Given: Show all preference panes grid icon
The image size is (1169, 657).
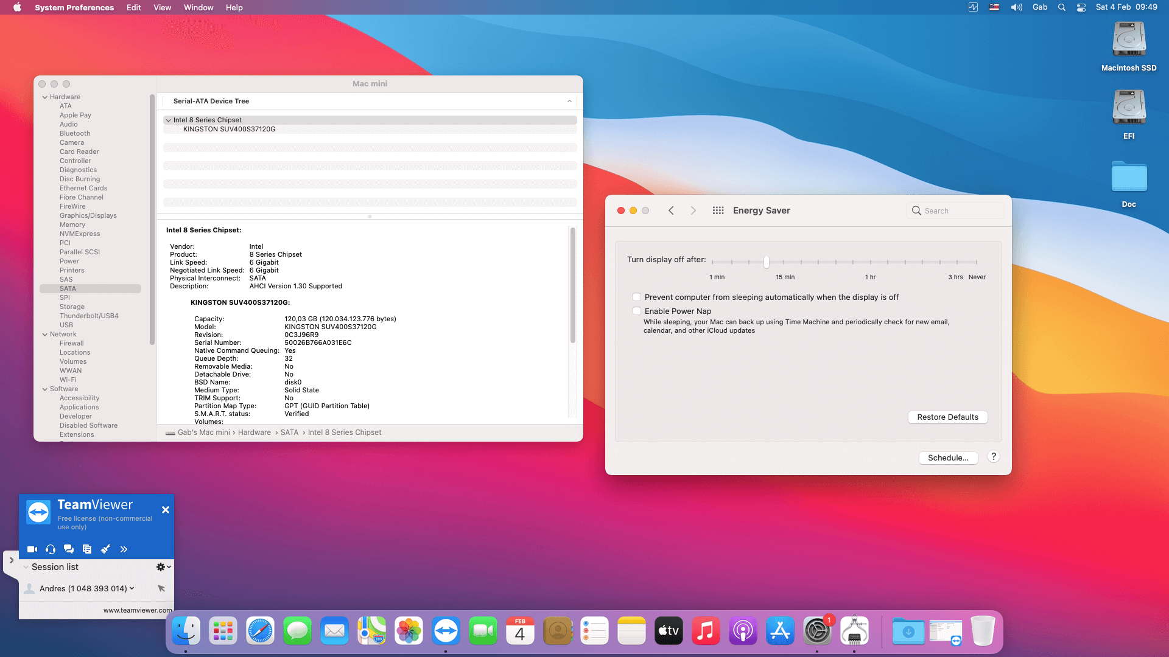Looking at the screenshot, I should [x=718, y=210].
